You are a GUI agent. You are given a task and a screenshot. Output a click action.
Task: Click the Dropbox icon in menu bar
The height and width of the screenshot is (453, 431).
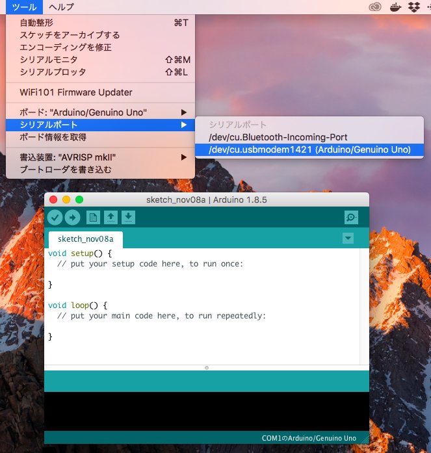pos(413,7)
